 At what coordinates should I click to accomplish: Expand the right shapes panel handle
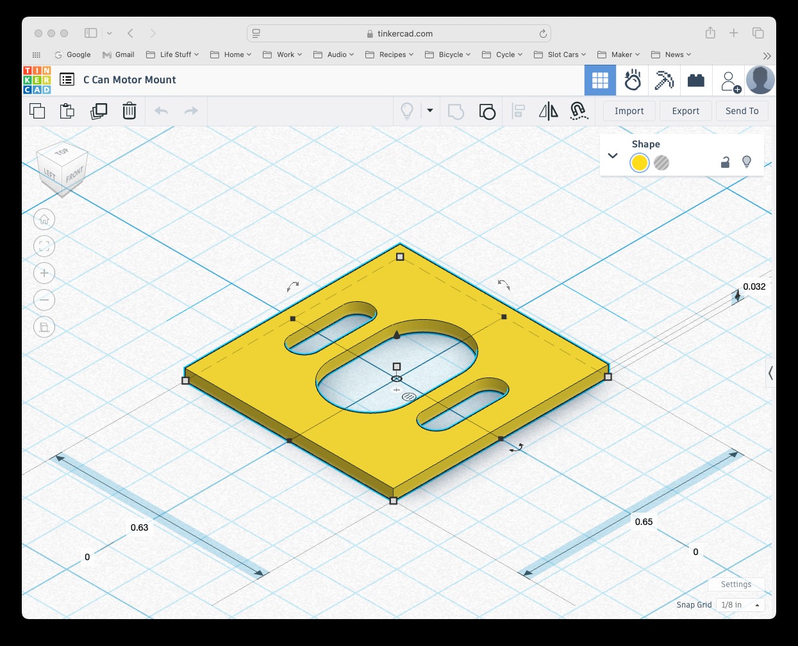[x=770, y=373]
